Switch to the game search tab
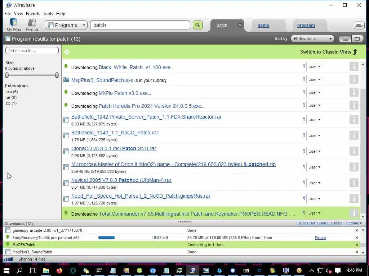The width and height of the screenshot is (369, 276). tap(263, 26)
